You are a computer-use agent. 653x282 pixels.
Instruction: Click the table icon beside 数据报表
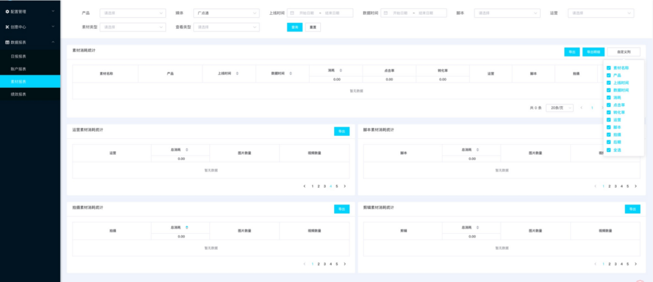pos(7,42)
